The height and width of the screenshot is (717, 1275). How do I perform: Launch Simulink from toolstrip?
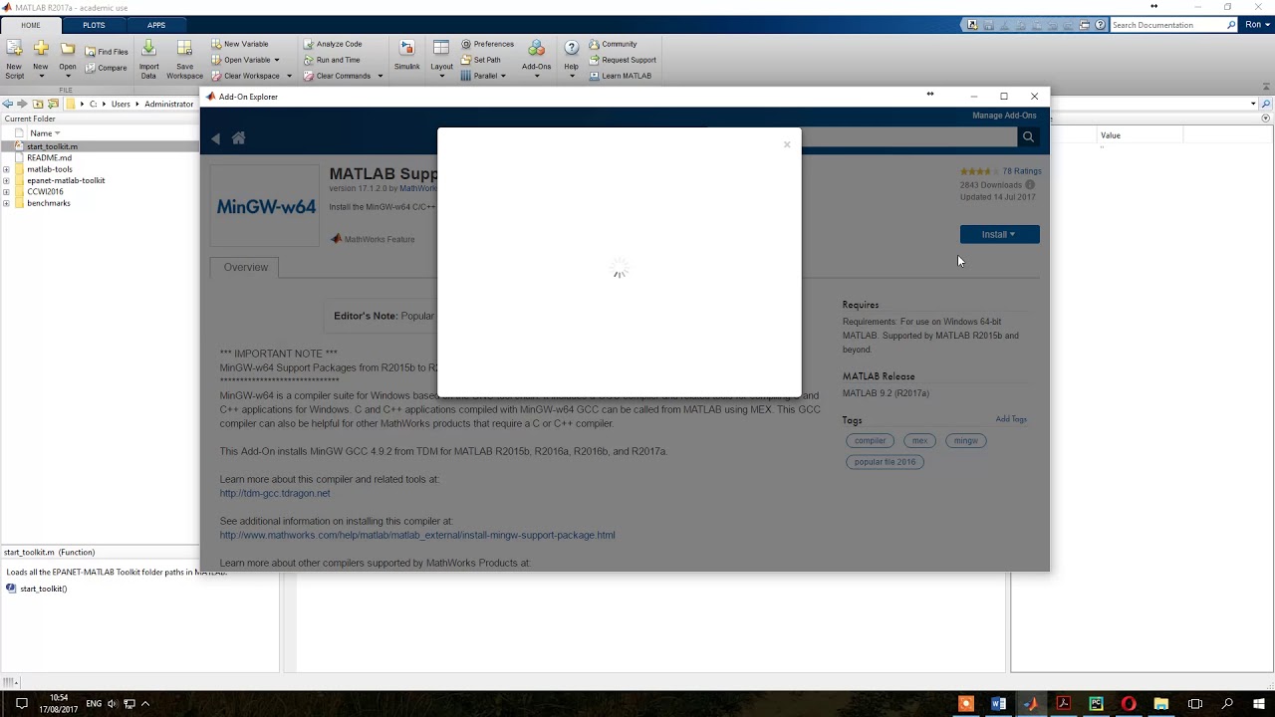[x=406, y=56]
